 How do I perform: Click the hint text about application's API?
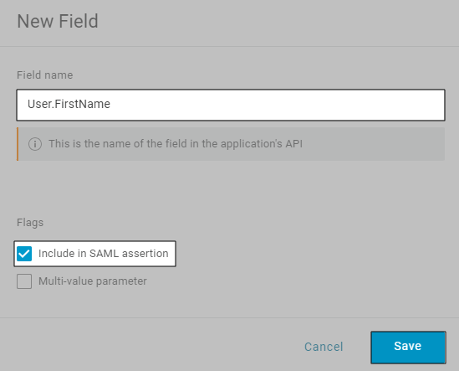click(176, 144)
